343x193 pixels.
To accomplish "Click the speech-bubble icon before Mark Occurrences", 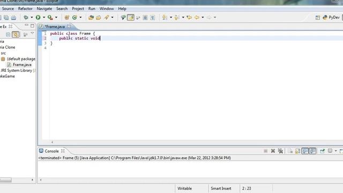I will coord(123,17).
